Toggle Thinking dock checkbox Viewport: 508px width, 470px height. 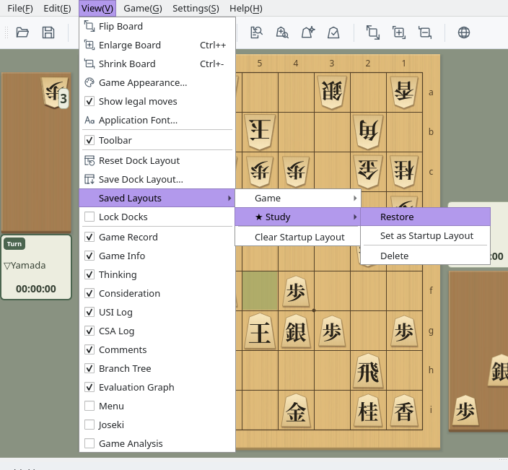click(x=89, y=274)
